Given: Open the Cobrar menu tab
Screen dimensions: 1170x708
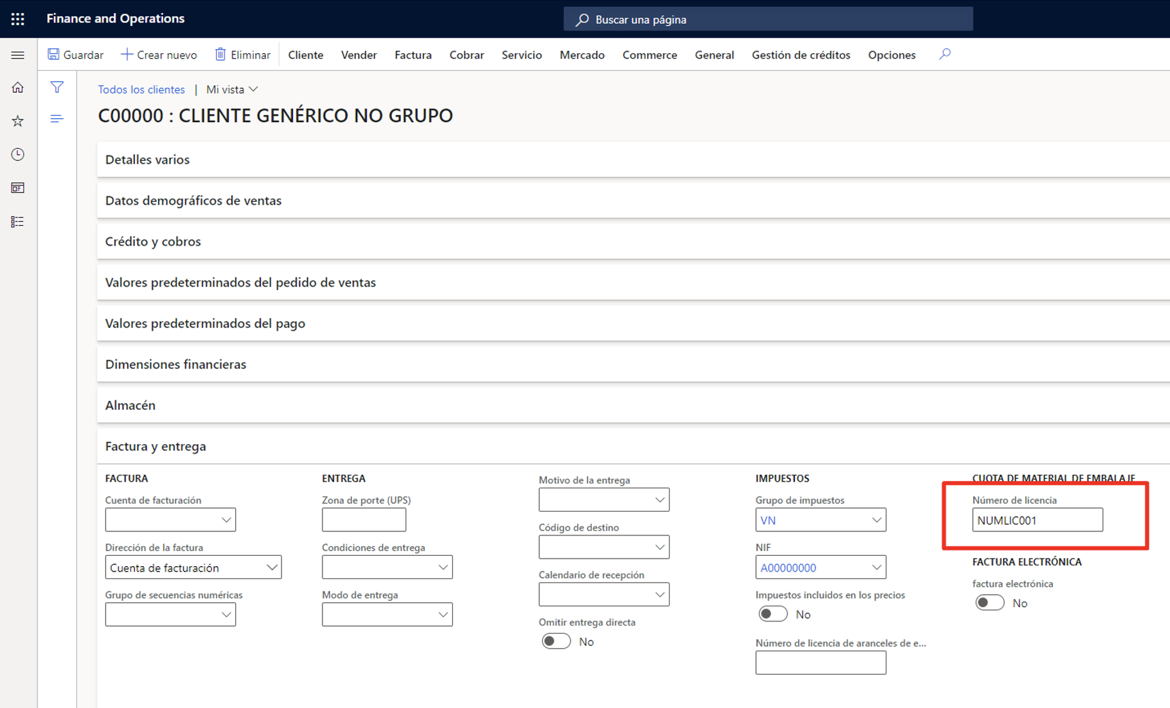Looking at the screenshot, I should click(x=467, y=55).
